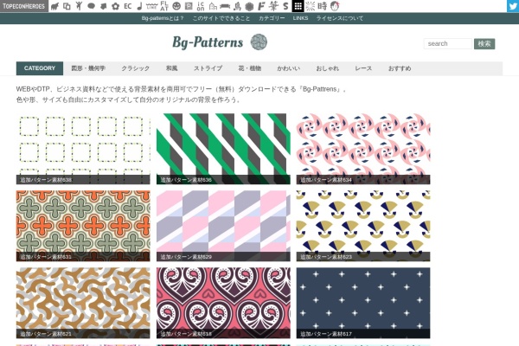The width and height of the screenshot is (519, 346).
Task: Select the レース category
Action: click(x=363, y=68)
